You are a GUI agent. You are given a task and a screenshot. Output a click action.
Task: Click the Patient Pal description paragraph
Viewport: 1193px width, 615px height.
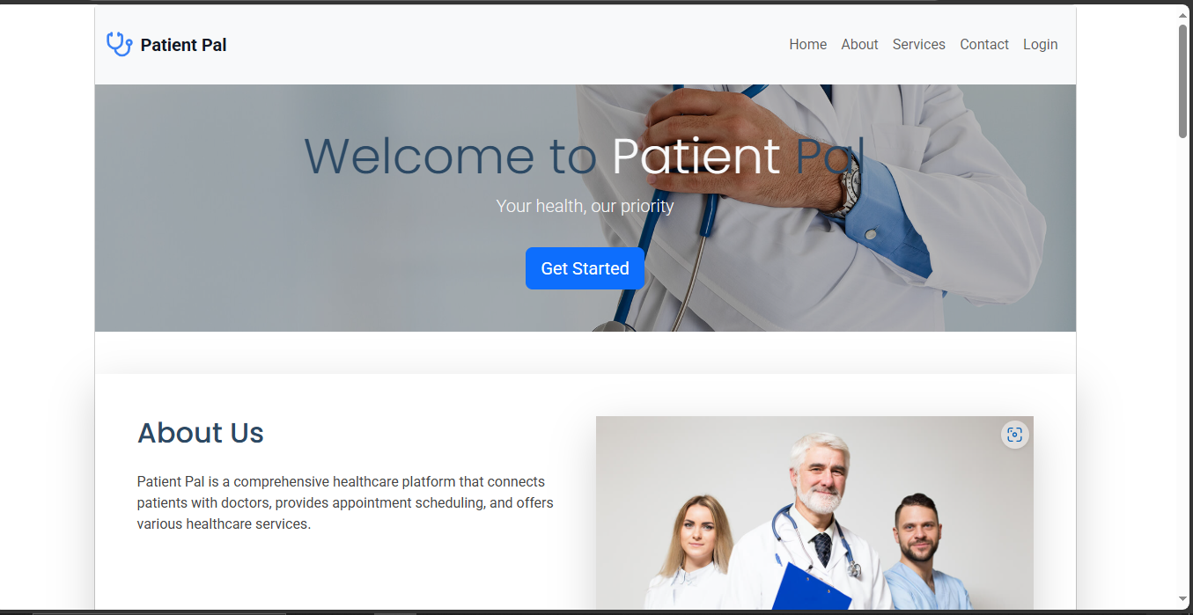[x=345, y=502]
